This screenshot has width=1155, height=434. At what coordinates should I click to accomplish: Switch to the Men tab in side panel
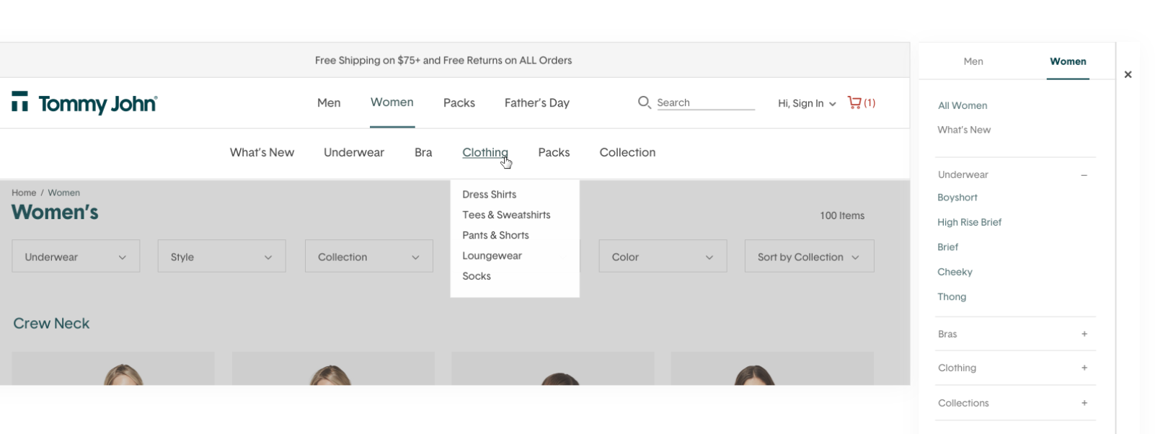pyautogui.click(x=973, y=61)
